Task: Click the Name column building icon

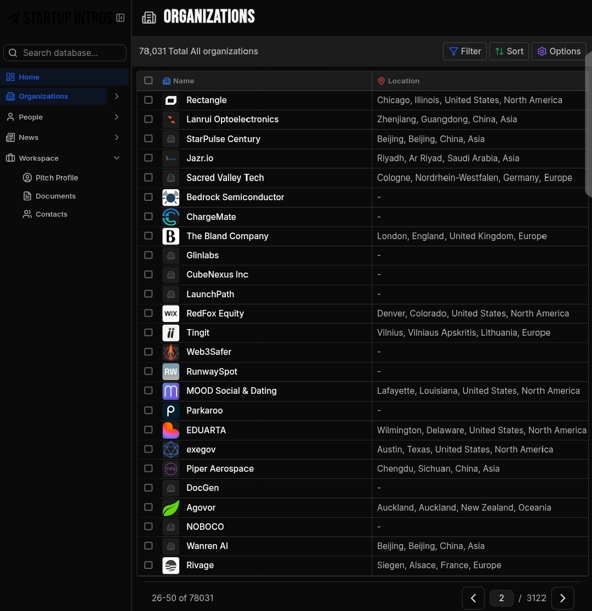Action: pyautogui.click(x=166, y=81)
